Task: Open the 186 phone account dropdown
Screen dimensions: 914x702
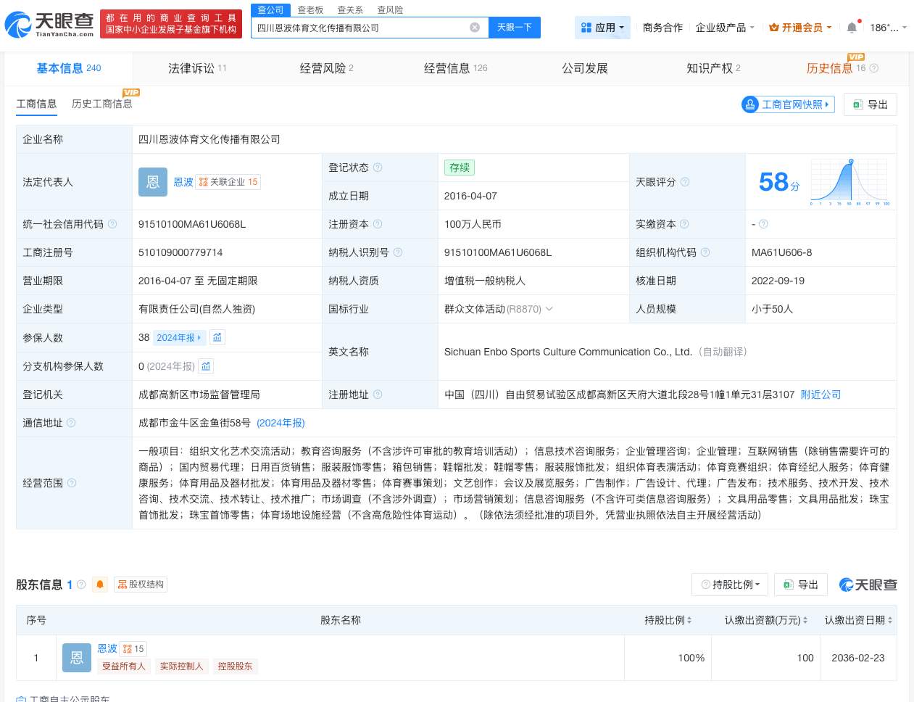Action: (886, 27)
